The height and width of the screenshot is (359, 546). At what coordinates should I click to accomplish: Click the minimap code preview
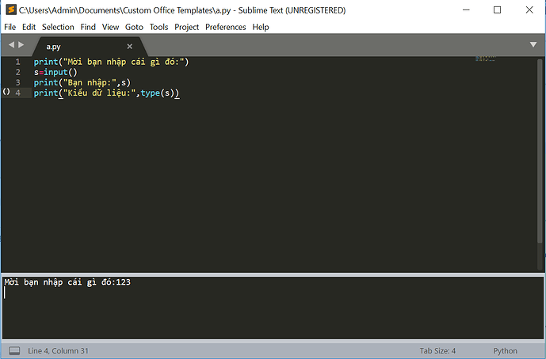[487, 59]
